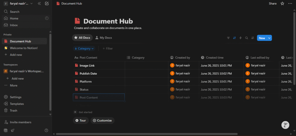Open view settings sliders icon
296x136 pixels.
pyautogui.click(x=253, y=38)
